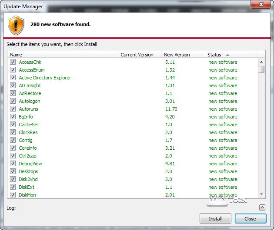
Task: Select the AccessChk row name
Action: (30, 62)
